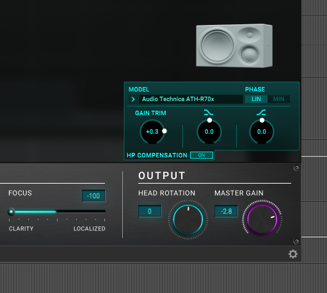327x293 pixels.
Task: Expand the model list chevron arrow
Action: click(x=133, y=99)
